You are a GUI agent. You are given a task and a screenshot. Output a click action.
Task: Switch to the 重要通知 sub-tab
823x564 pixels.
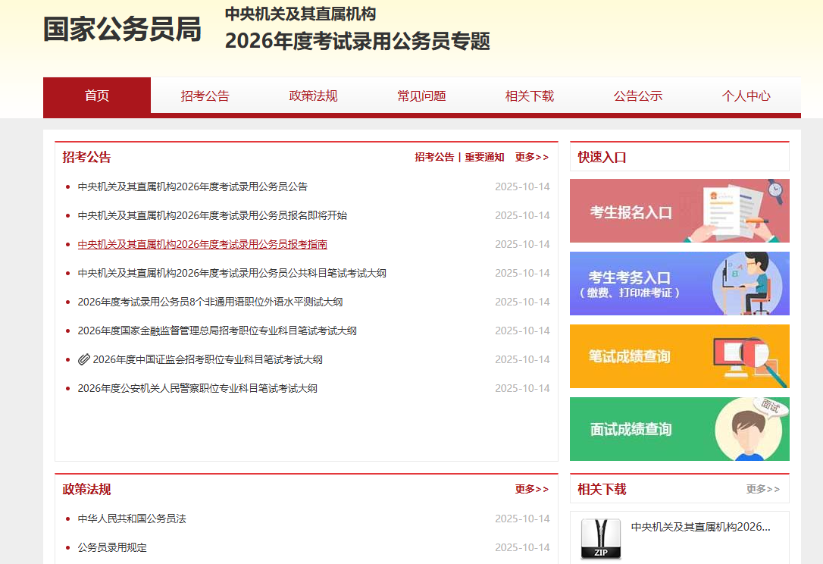[484, 157]
